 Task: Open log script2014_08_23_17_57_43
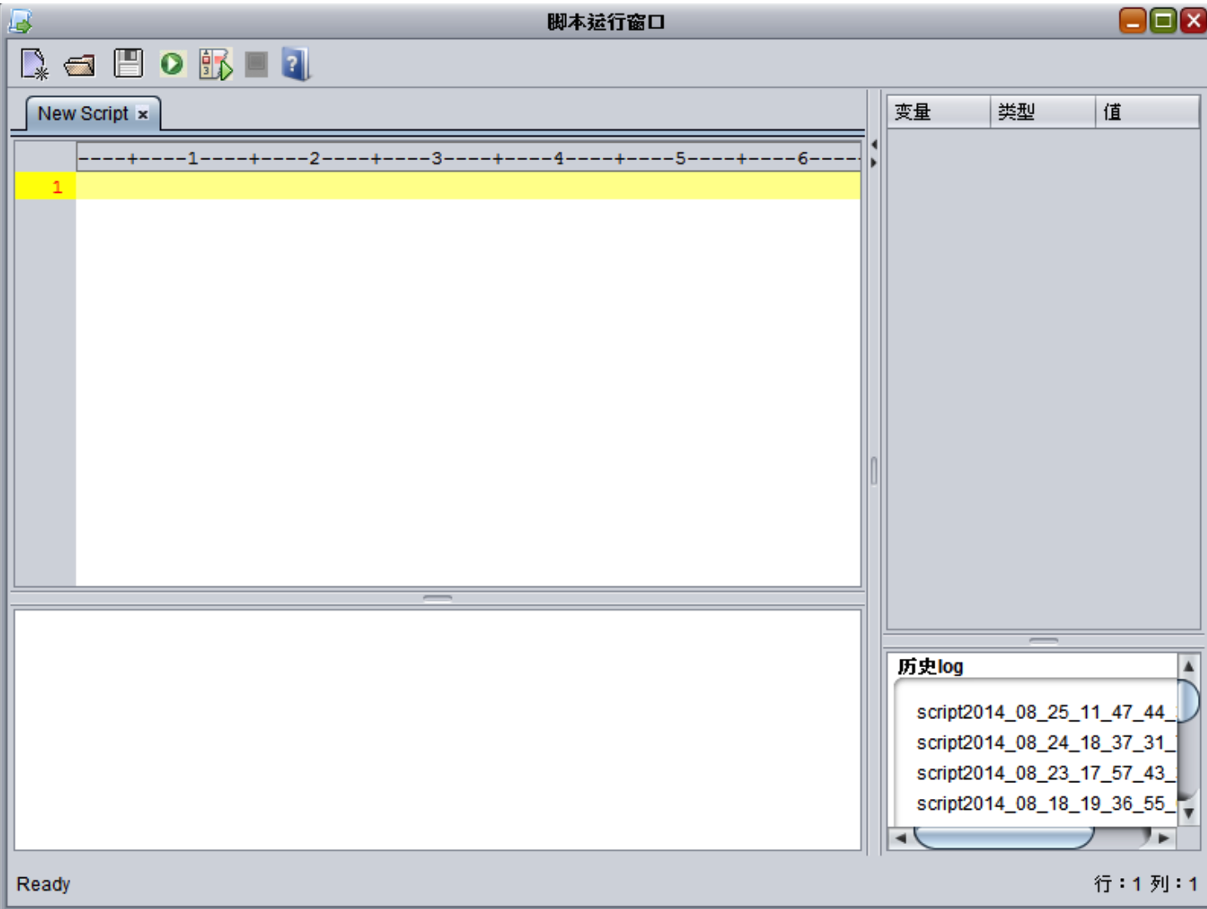(x=1045, y=773)
